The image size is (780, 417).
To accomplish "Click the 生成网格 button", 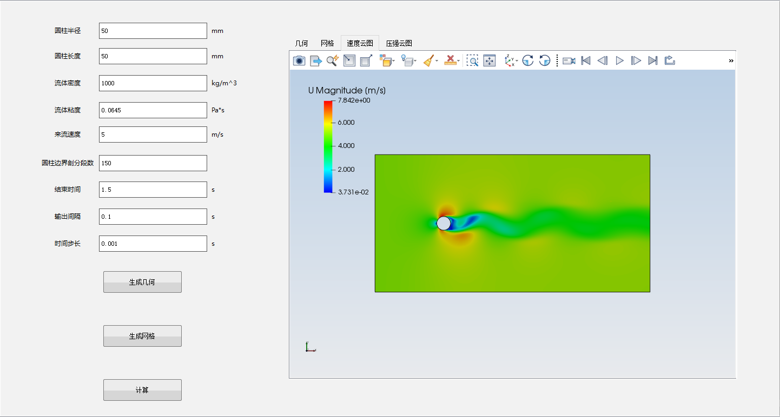I will 142,336.
